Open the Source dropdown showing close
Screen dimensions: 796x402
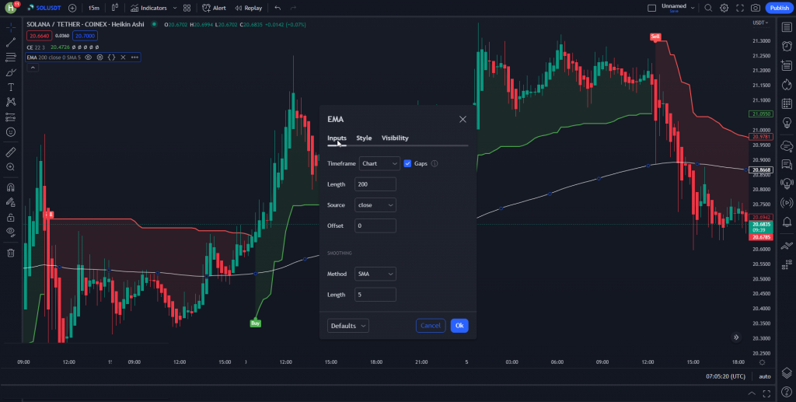pyautogui.click(x=375, y=205)
